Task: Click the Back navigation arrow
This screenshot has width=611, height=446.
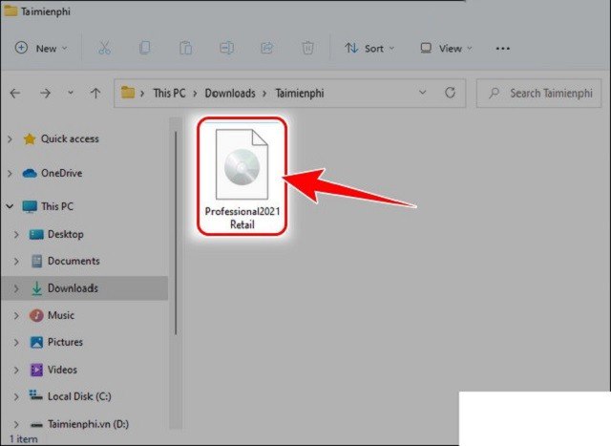Action: tap(14, 94)
